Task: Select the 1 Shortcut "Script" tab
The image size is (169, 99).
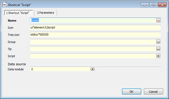Action: point(18,13)
